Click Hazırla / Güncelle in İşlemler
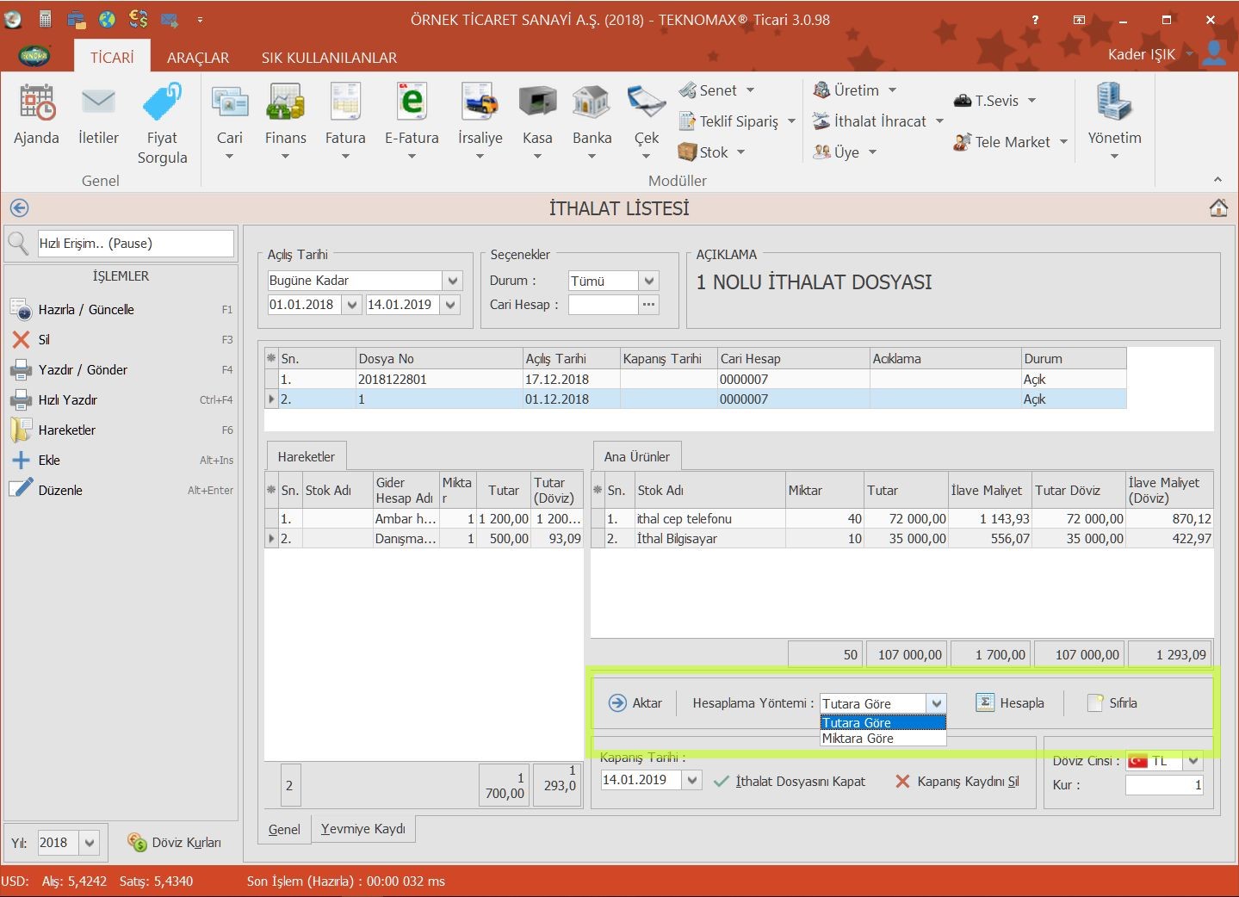This screenshot has width=1239, height=897. tap(86, 310)
